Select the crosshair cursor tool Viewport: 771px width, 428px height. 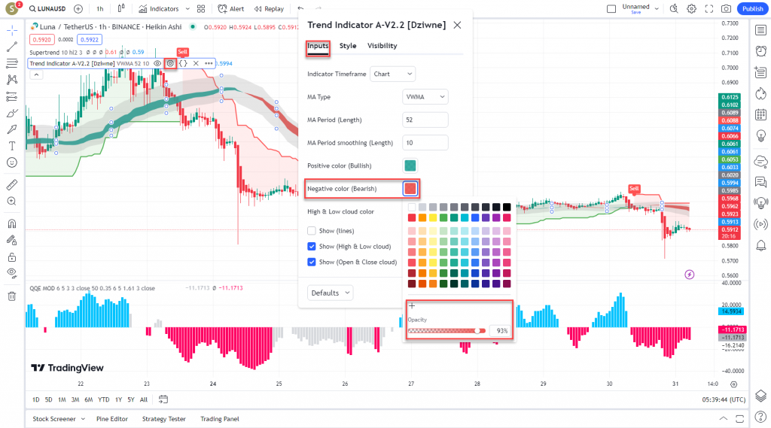(12, 31)
